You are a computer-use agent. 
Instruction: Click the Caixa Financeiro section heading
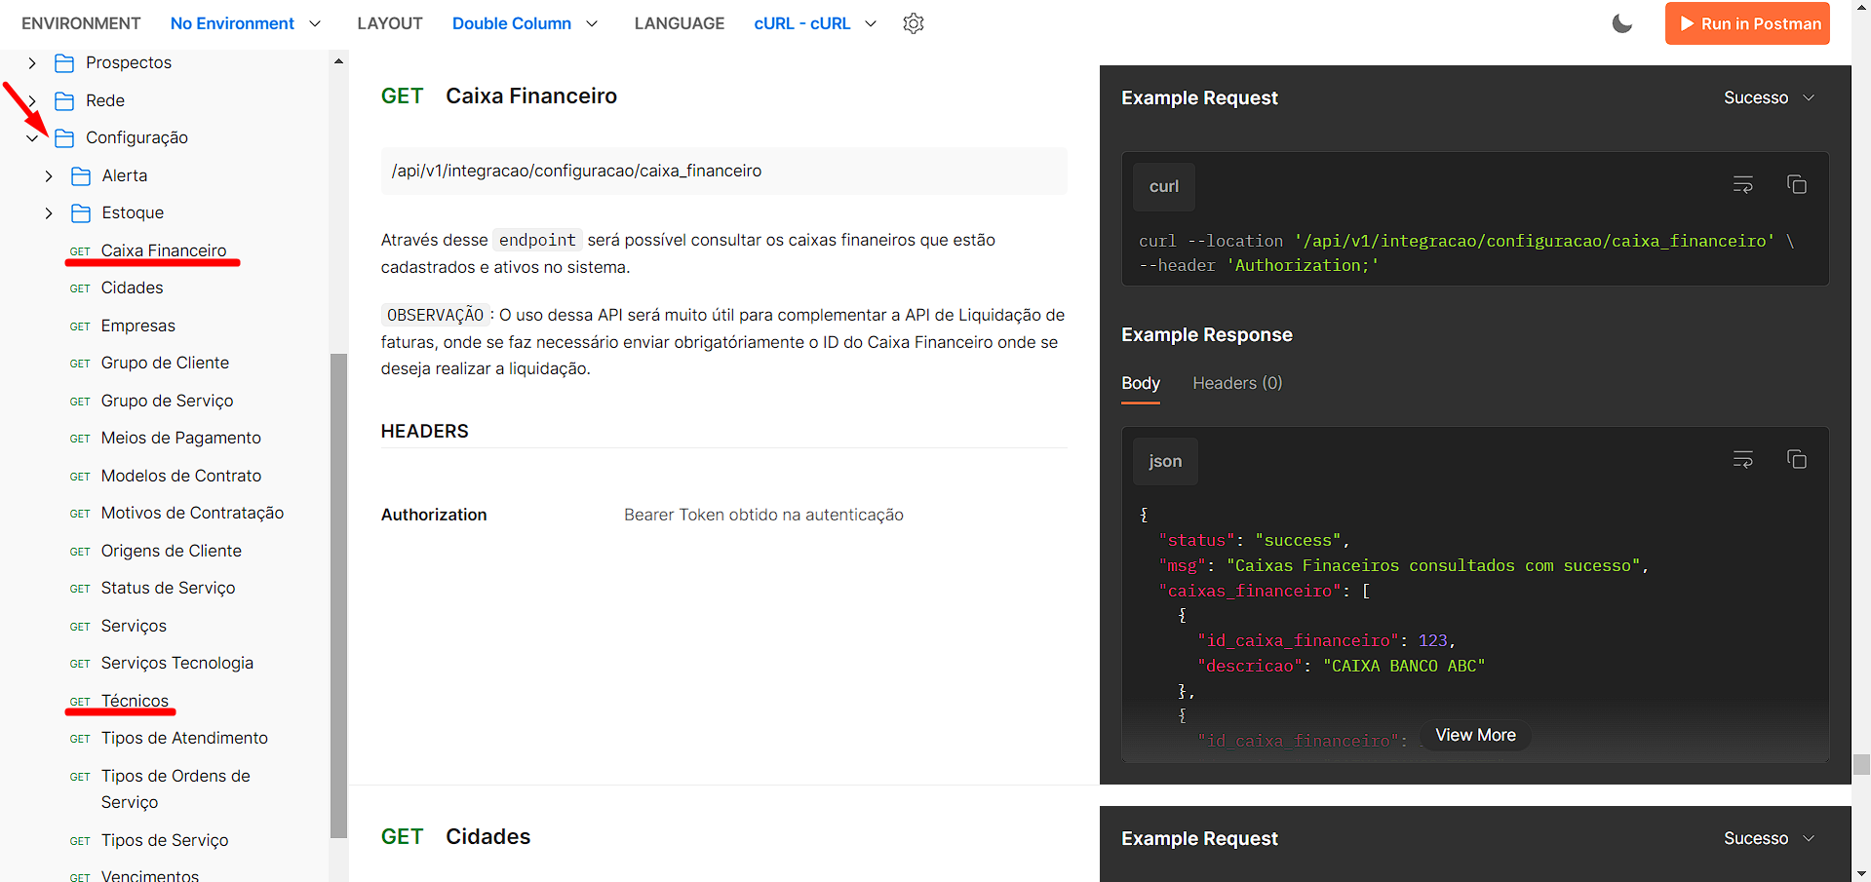531,96
